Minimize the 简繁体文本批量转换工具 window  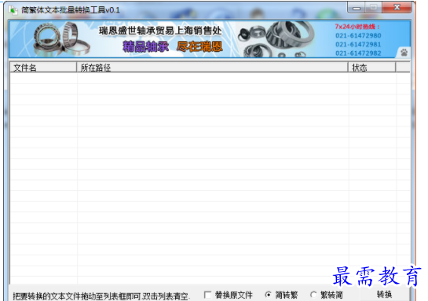[x=357, y=8]
